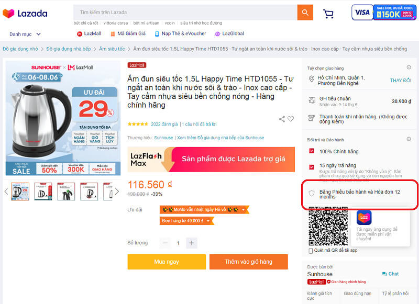Click the standard delivery icon
Screen dimensions: 419x304
[312, 100]
